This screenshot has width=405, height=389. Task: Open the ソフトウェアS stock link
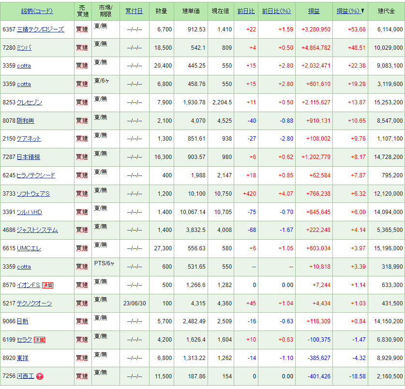33,194
